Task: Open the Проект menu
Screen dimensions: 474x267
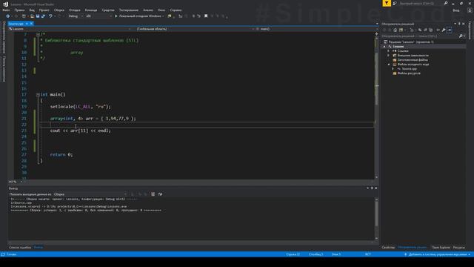Action: [44, 10]
